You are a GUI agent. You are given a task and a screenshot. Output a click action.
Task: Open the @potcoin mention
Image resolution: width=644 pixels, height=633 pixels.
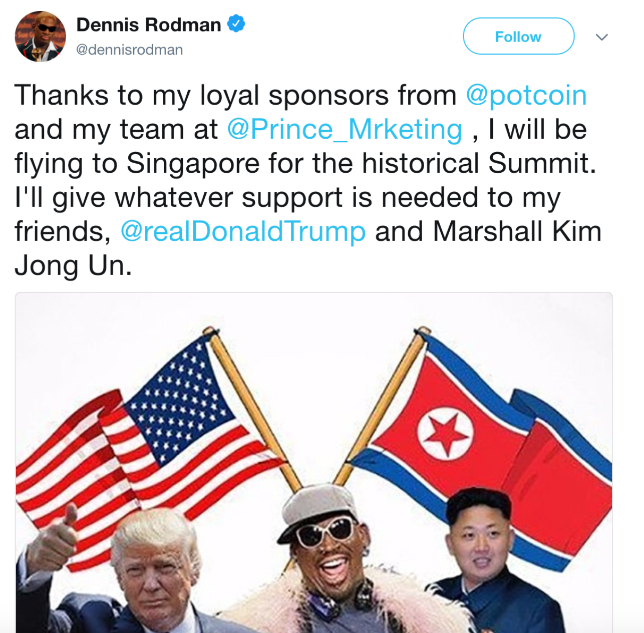(x=526, y=95)
